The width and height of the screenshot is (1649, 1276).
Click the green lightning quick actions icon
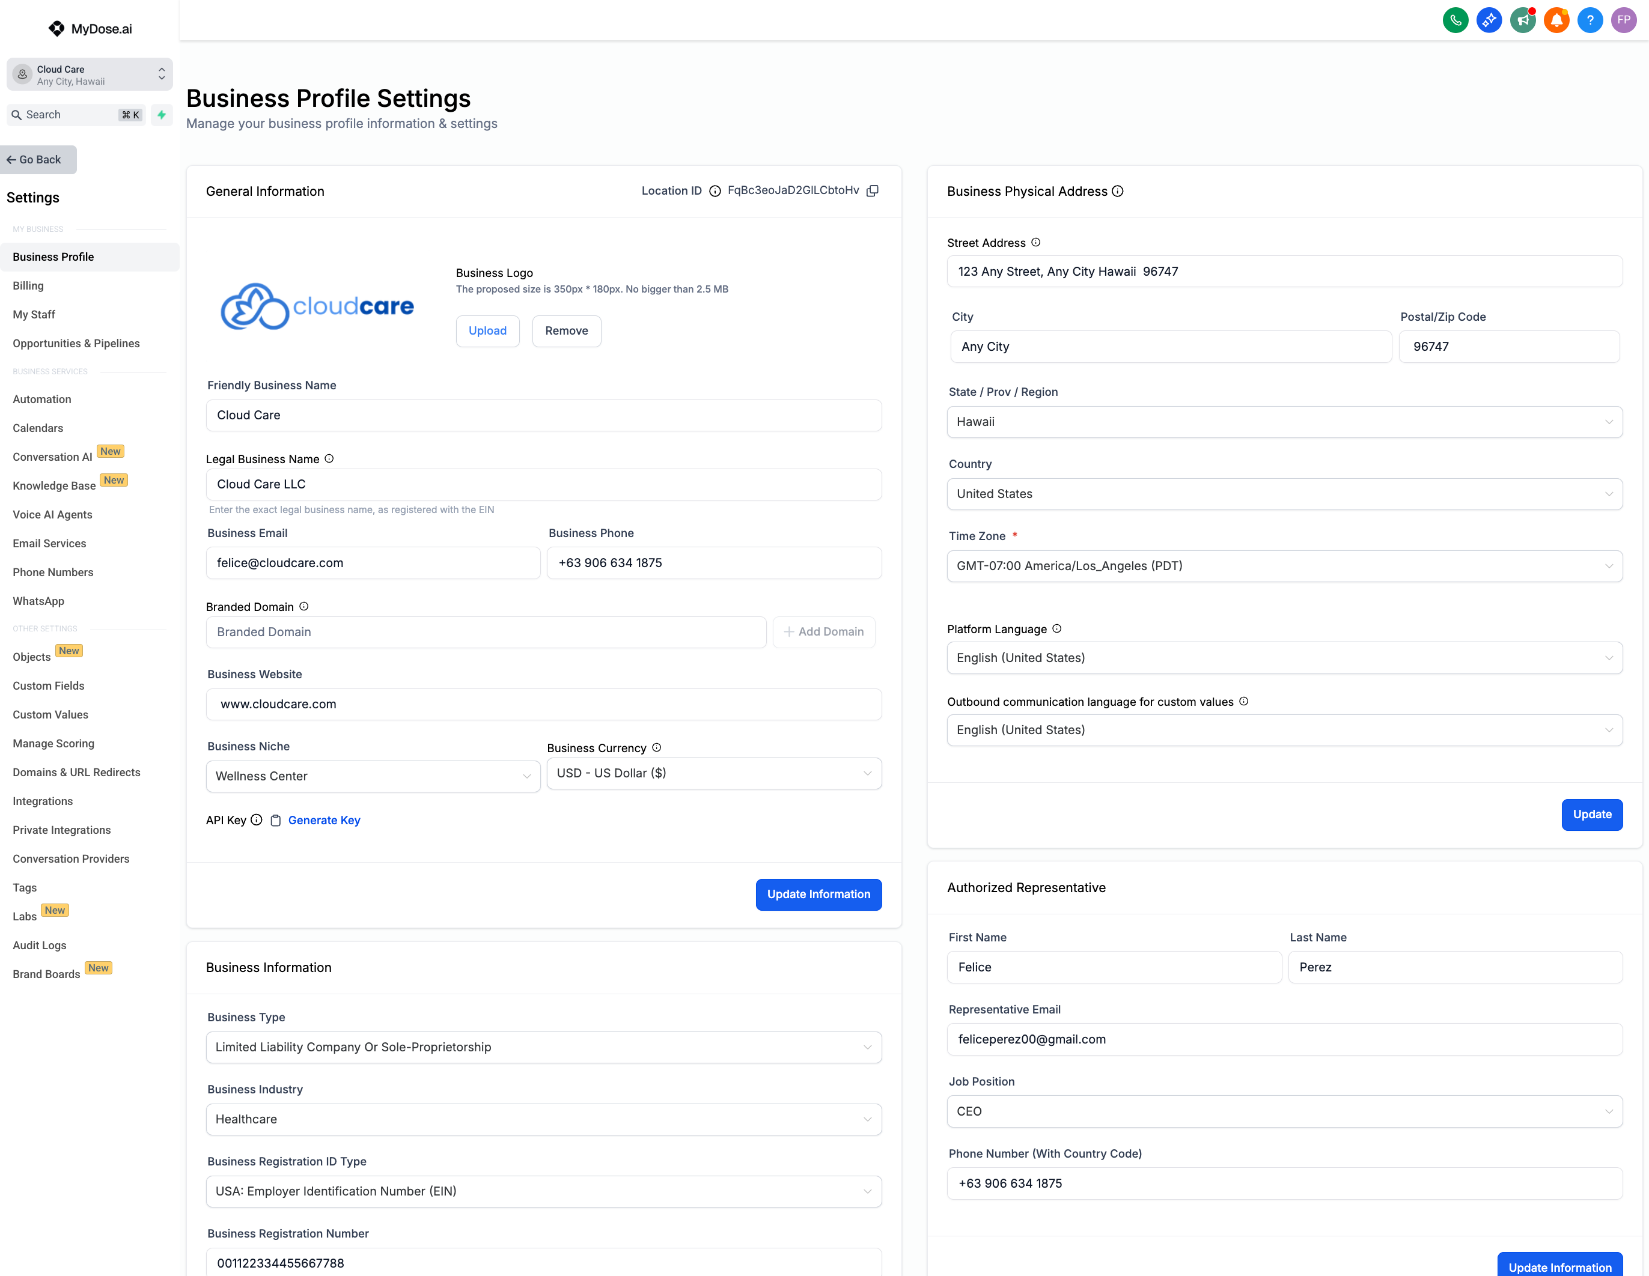[x=162, y=115]
